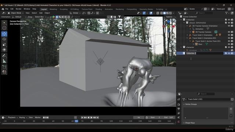Select the Select Box tool in toolbar
Image resolution: width=235 pixels, height=132 pixels.
(4, 23)
